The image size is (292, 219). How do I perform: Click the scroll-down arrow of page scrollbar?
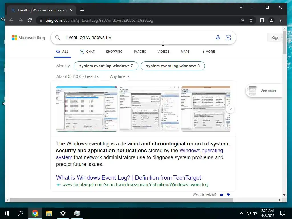(284, 195)
